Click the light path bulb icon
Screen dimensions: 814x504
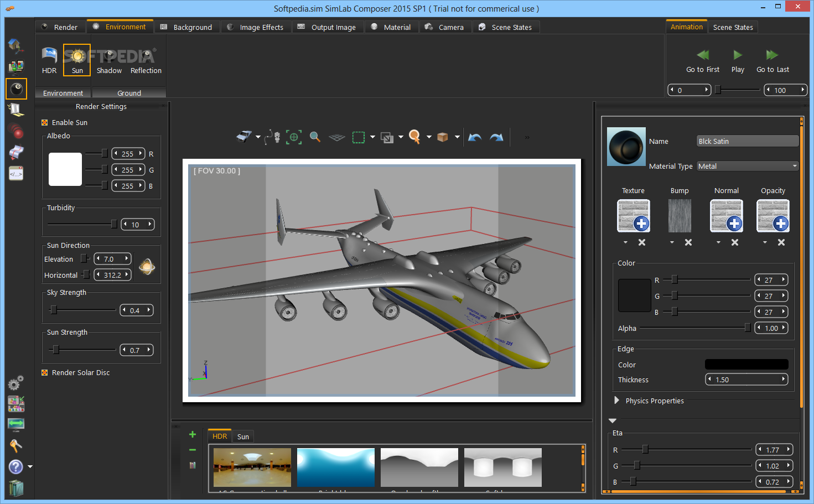click(x=272, y=137)
